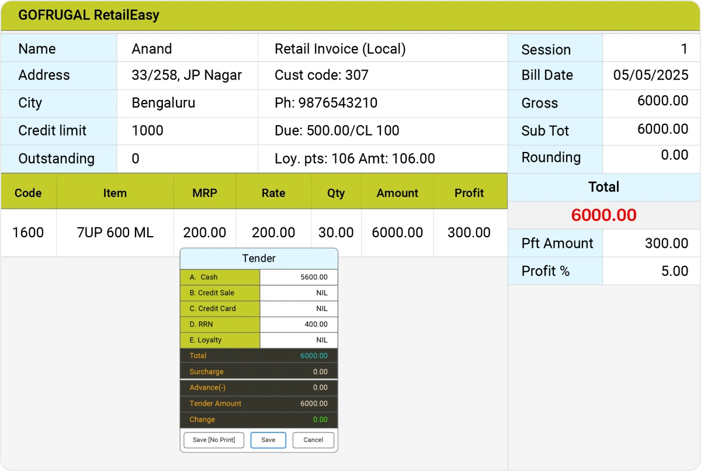Click the customer name field Anand

pos(187,49)
